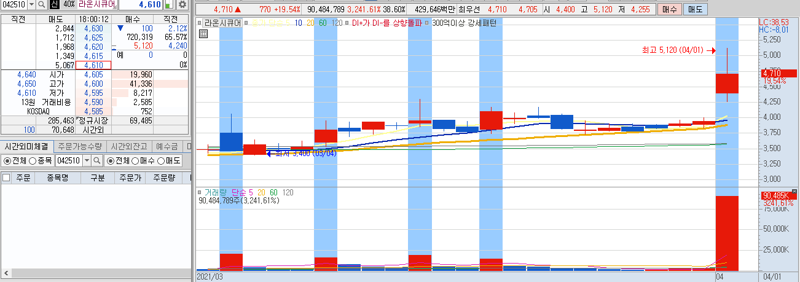Click the 시간외 row label
Screen dimensions: 800x282
point(93,130)
